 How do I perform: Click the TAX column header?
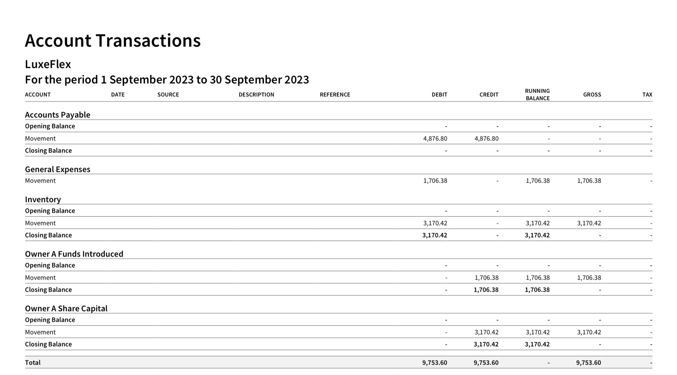coord(647,95)
